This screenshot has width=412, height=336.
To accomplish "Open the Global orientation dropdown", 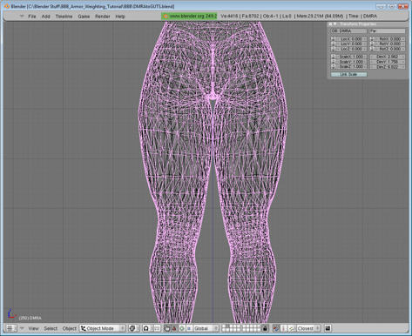I will click(x=206, y=328).
